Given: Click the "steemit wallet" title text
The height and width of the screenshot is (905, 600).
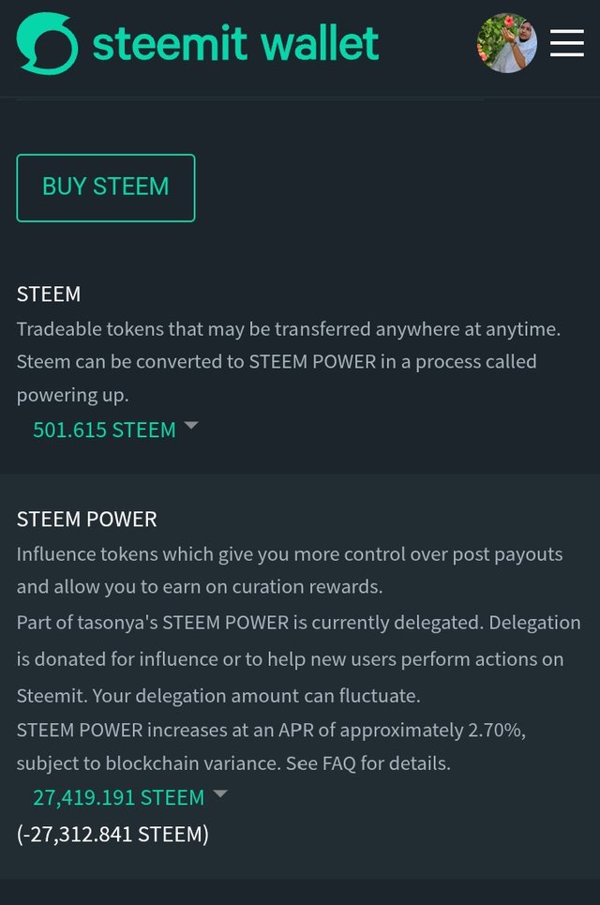Looking at the screenshot, I should (235, 43).
